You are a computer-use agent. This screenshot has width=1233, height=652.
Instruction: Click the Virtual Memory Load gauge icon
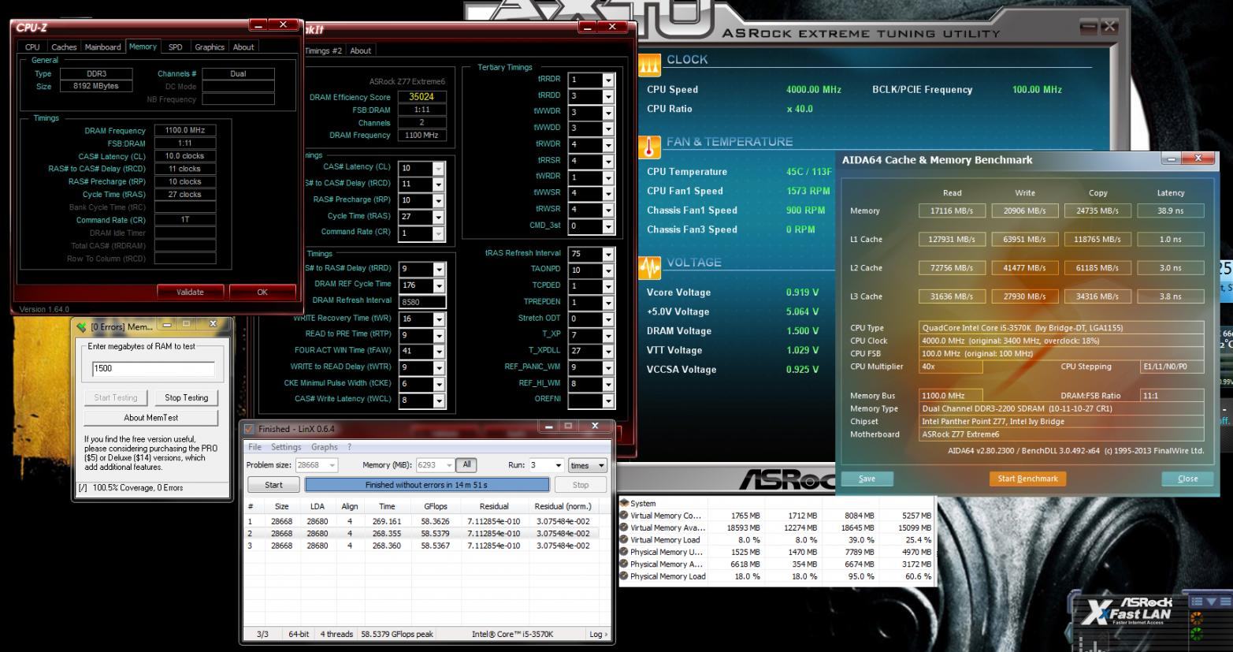point(625,540)
